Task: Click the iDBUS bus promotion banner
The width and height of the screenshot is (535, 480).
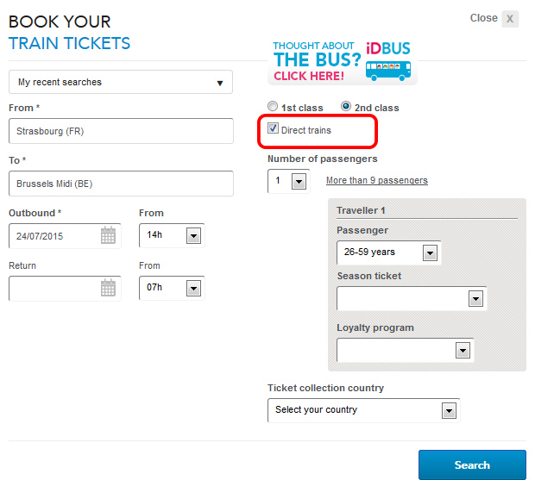Action: (343, 62)
